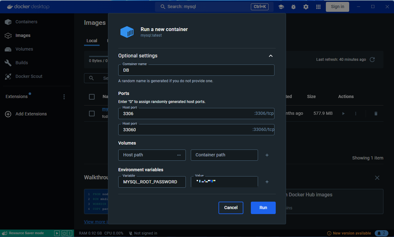
Task: Edit the Container name field
Action: (196, 70)
